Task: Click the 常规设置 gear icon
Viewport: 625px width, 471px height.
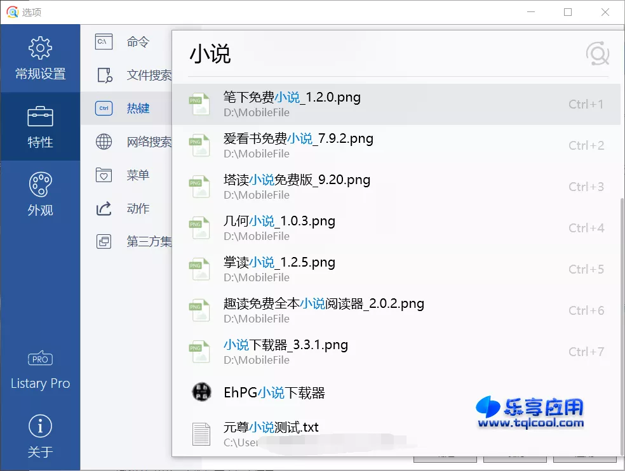Action: coord(40,48)
